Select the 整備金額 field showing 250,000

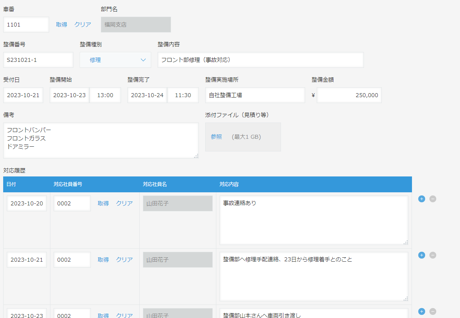349,95
